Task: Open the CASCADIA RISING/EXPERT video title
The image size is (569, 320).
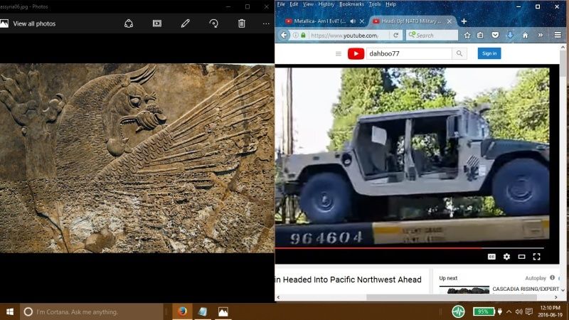Action: pos(526,289)
